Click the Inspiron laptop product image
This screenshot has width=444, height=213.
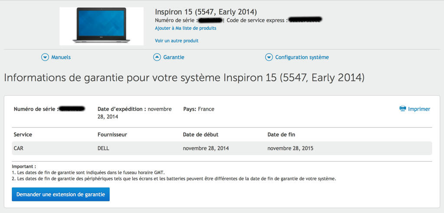(101, 26)
